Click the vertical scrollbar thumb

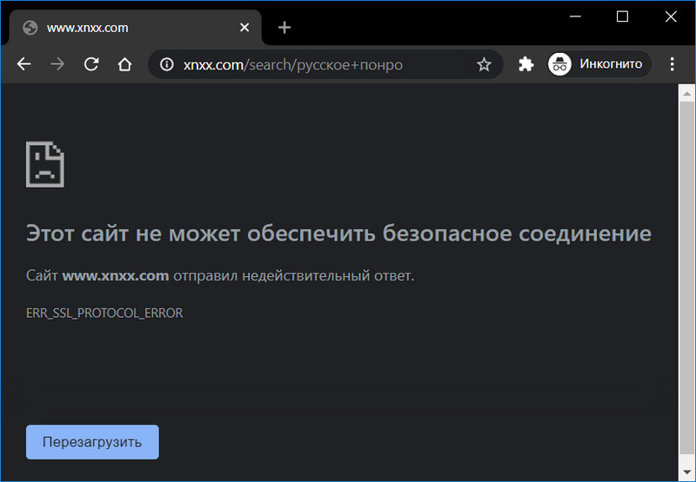click(x=687, y=277)
